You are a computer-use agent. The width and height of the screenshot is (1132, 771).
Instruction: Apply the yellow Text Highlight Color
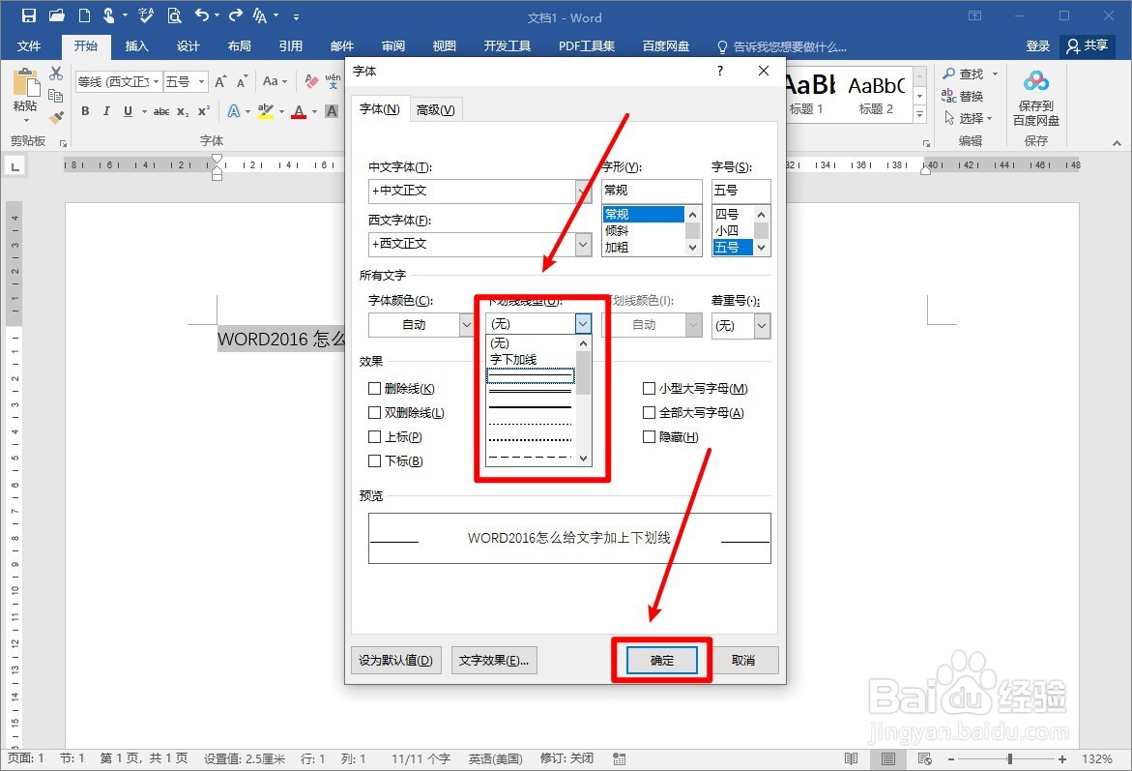click(x=267, y=112)
